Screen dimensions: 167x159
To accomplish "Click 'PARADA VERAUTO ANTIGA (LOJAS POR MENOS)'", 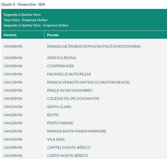I will pyautogui.click(x=88, y=82).
